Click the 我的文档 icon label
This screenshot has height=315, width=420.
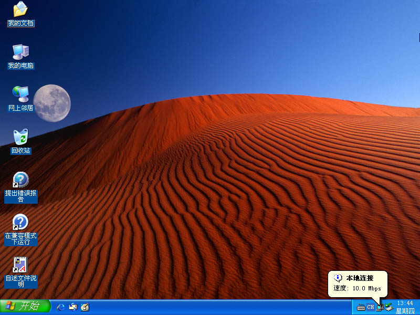20,23
